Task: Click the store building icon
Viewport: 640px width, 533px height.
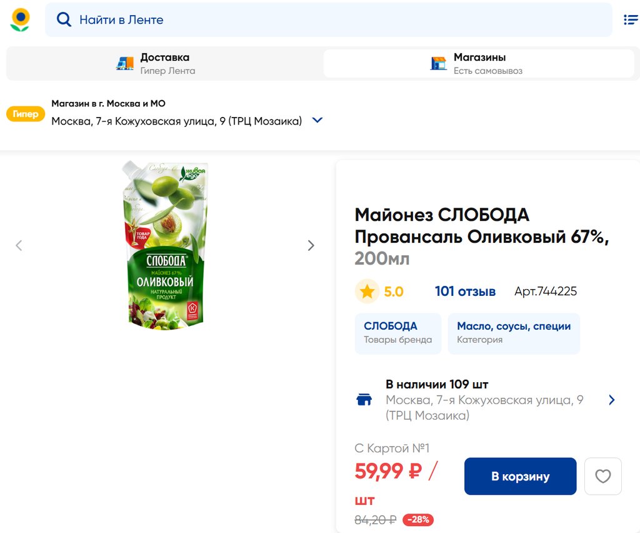Action: tap(439, 63)
